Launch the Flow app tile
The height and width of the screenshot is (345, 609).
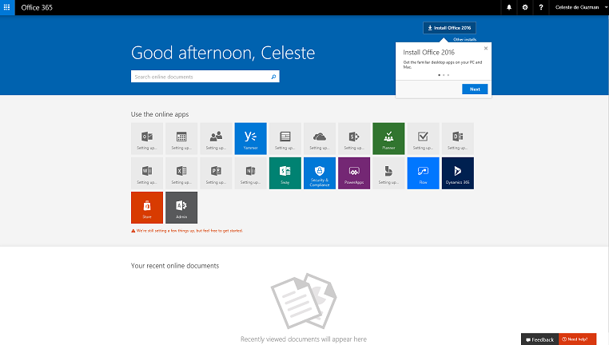click(x=423, y=173)
